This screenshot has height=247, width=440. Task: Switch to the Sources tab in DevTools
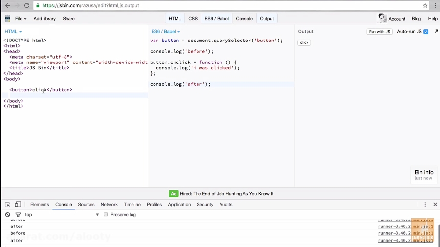point(86,205)
